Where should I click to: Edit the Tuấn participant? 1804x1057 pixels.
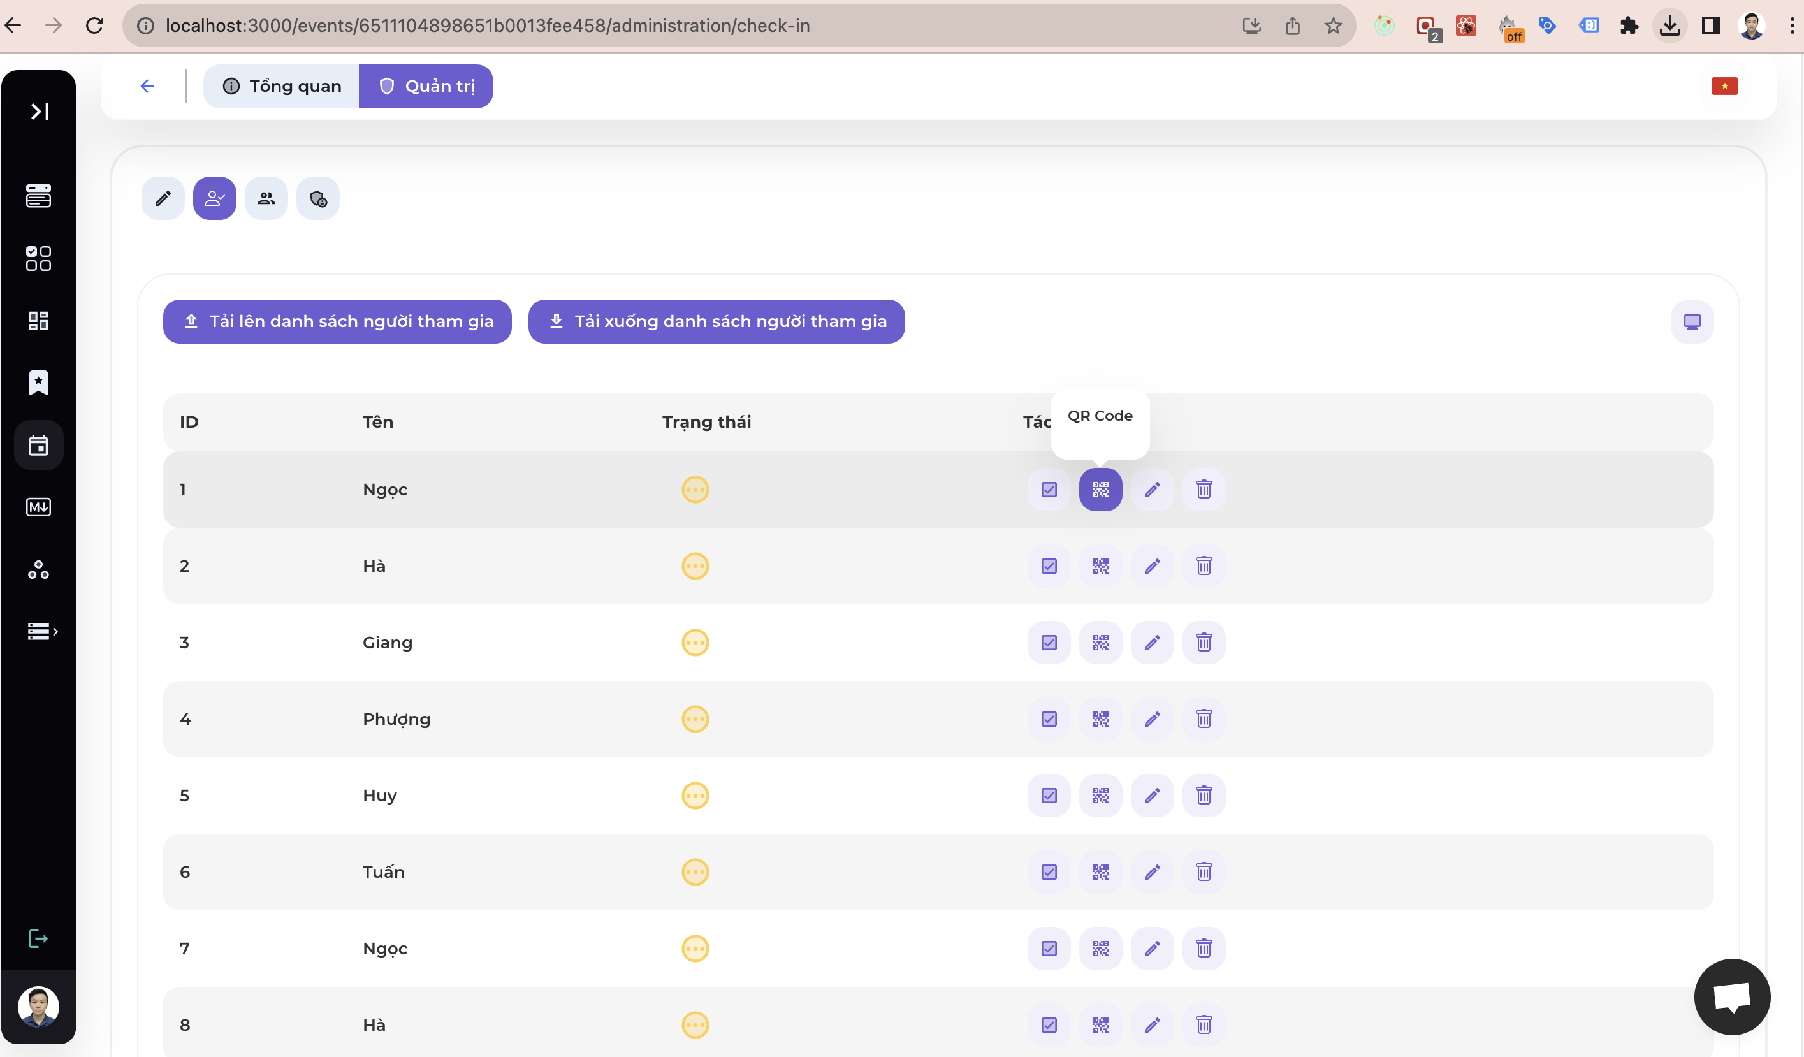click(1152, 872)
